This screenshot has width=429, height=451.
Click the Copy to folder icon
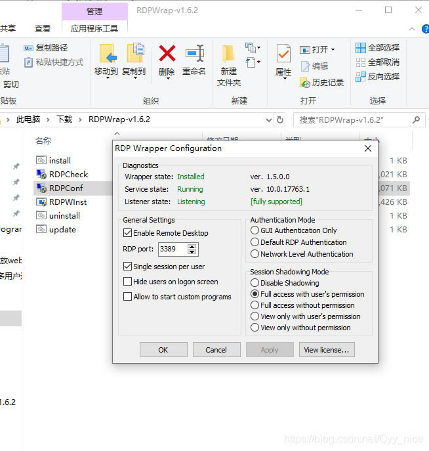pyautogui.click(x=135, y=53)
